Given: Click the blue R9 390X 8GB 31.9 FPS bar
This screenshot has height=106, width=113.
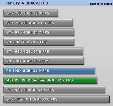Looking at the screenshot, I should tap(49, 71).
